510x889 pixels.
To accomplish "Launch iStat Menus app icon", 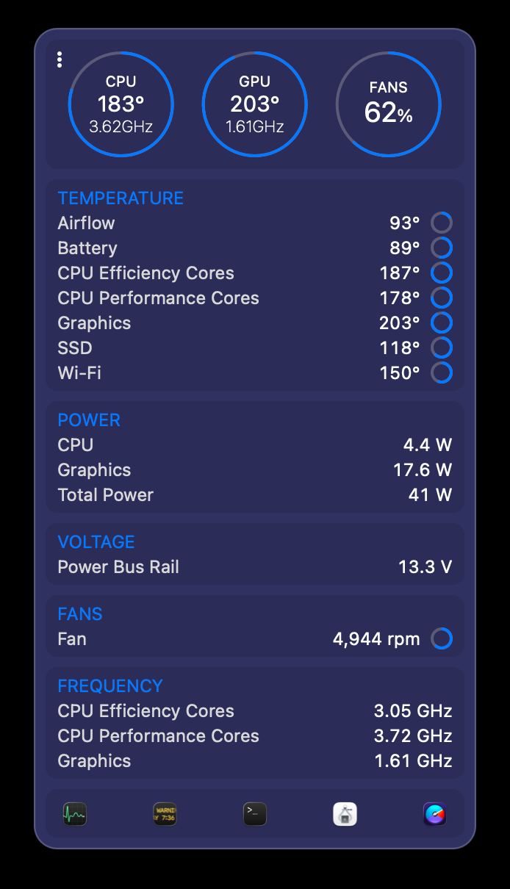I will pyautogui.click(x=435, y=814).
